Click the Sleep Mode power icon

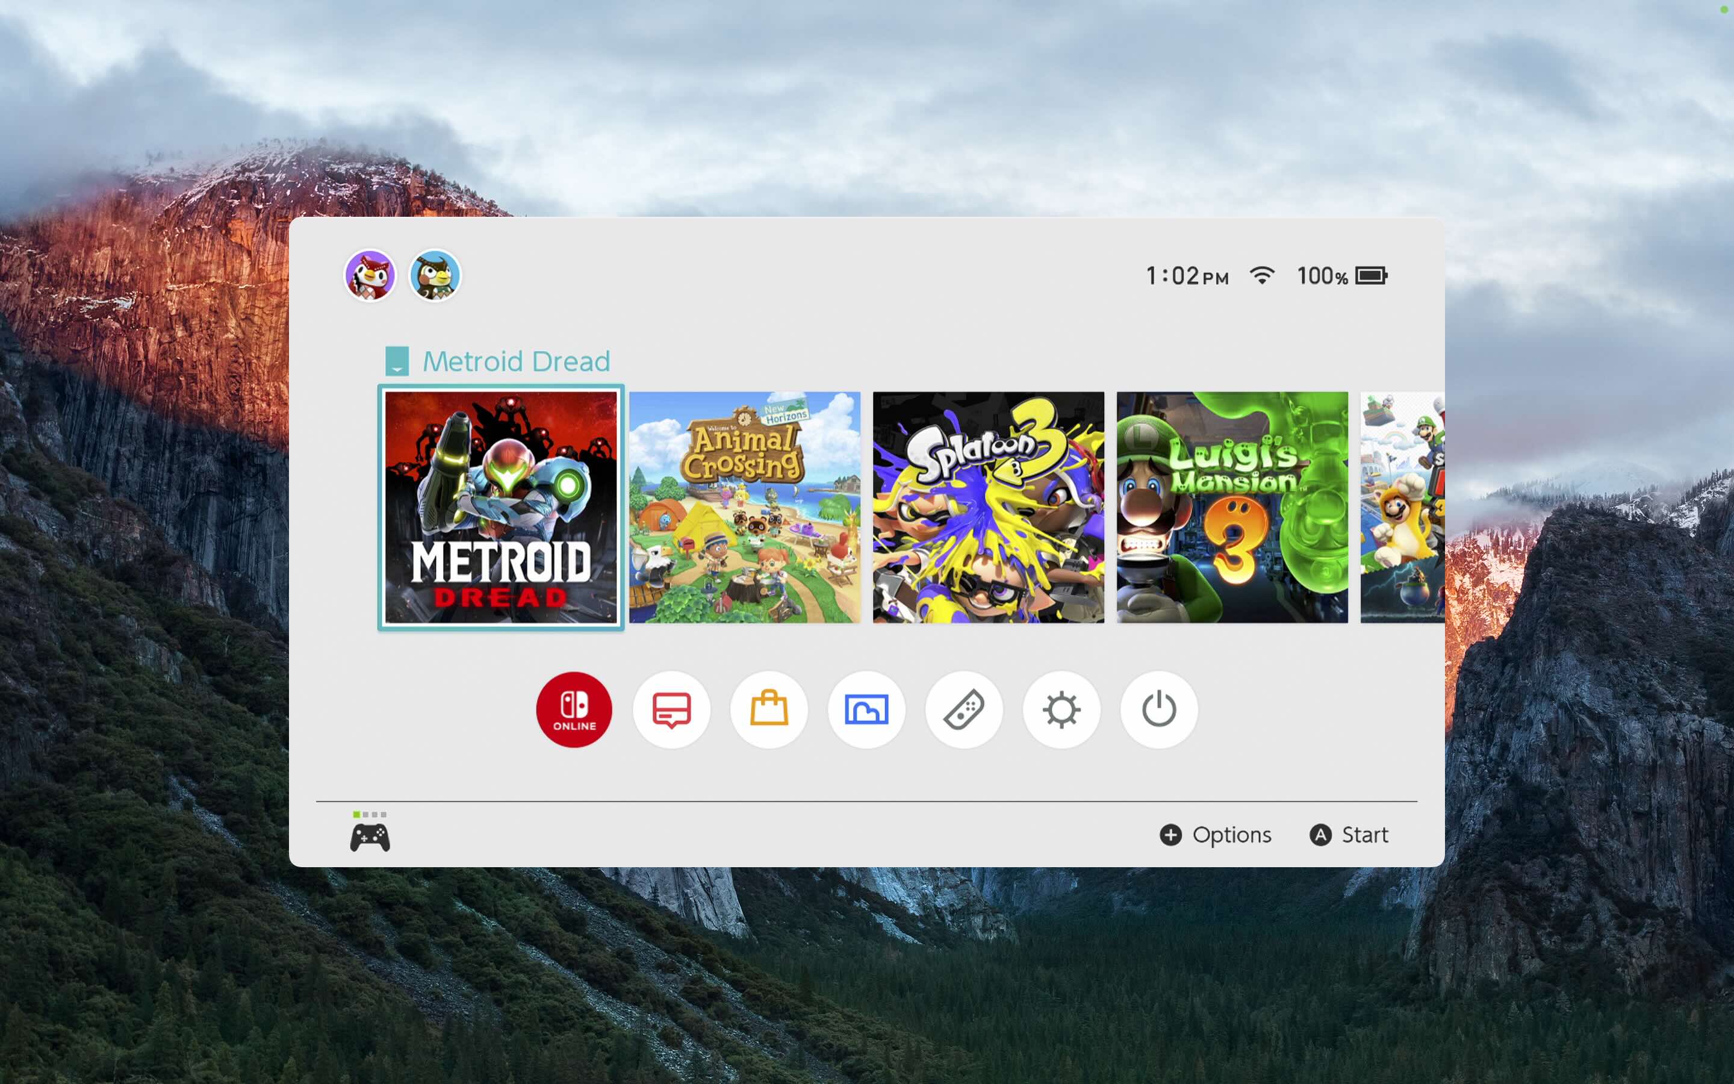pos(1158,709)
